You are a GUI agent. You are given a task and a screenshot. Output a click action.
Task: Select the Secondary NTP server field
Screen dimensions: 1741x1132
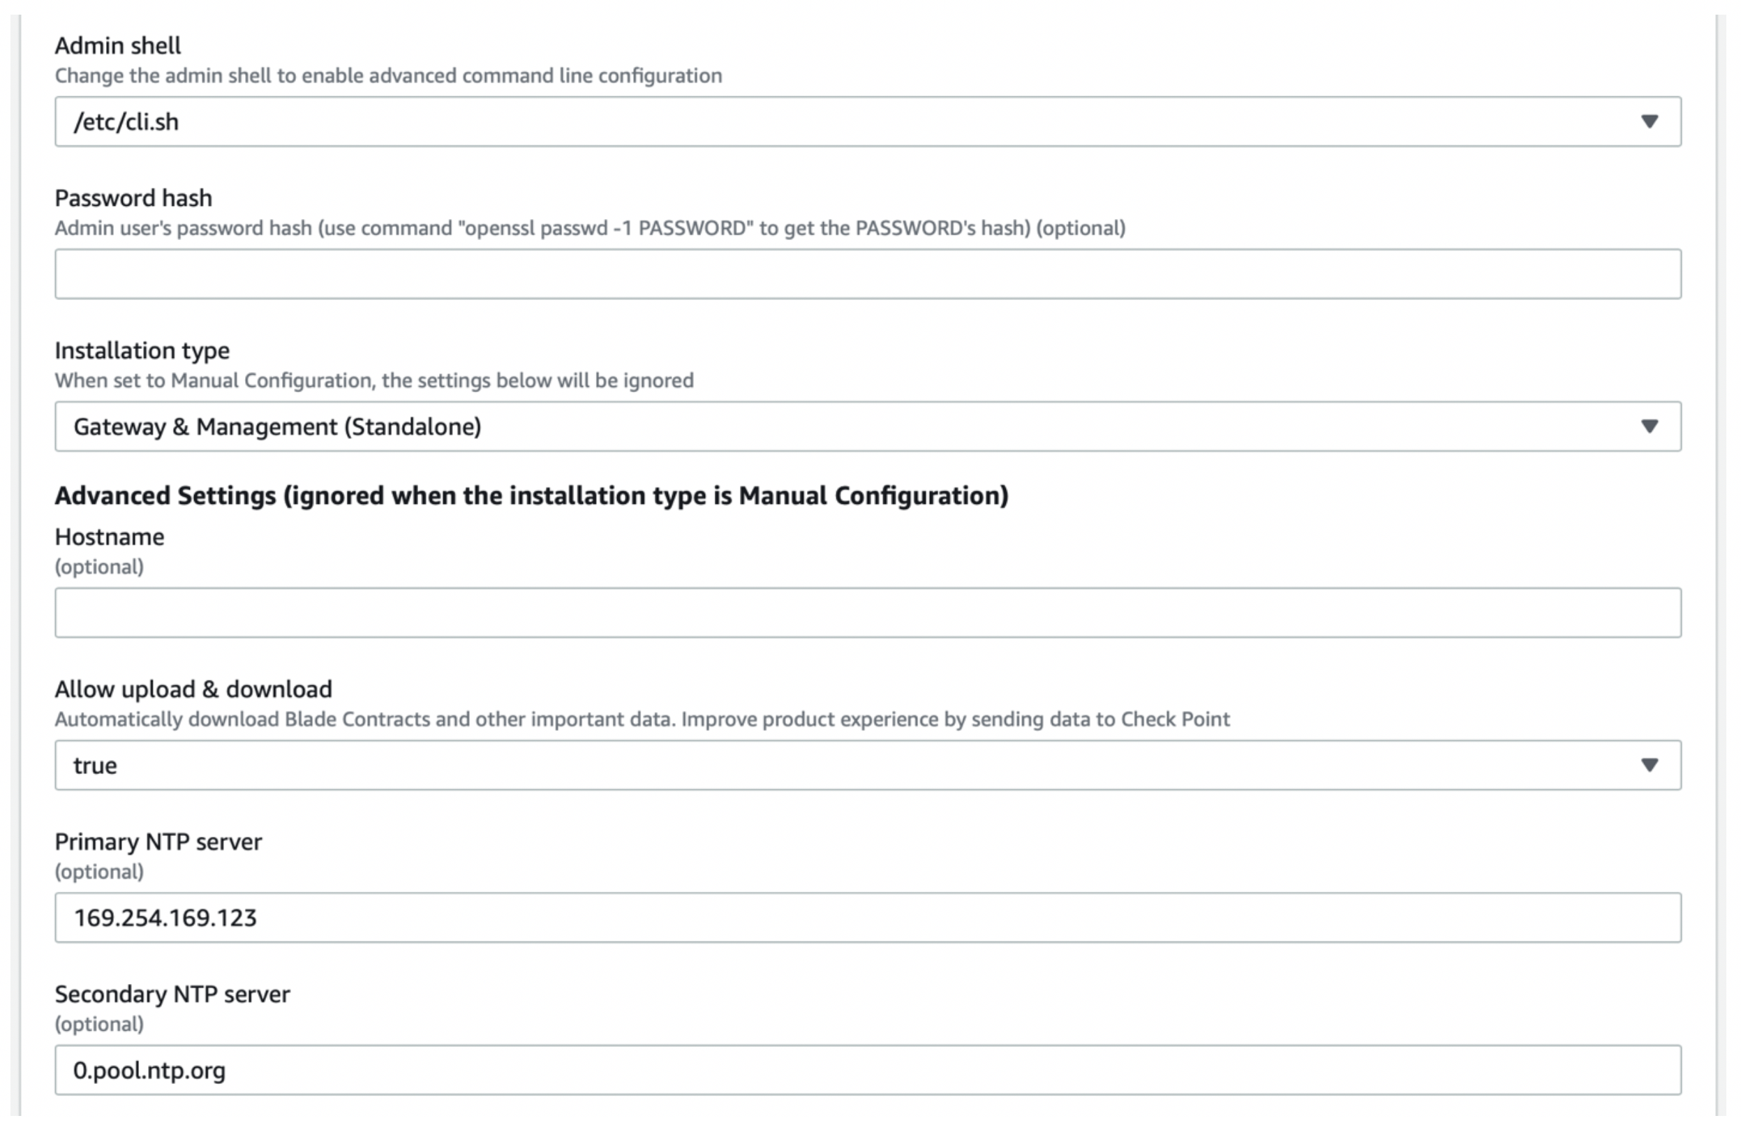tap(868, 1070)
